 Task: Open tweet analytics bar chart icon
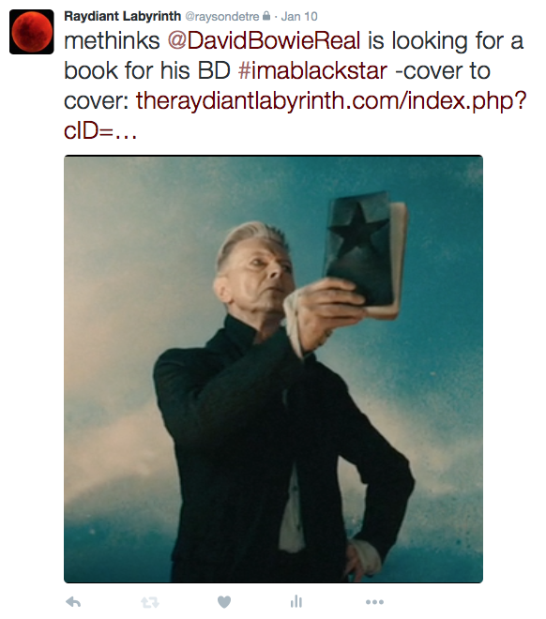coord(296,601)
